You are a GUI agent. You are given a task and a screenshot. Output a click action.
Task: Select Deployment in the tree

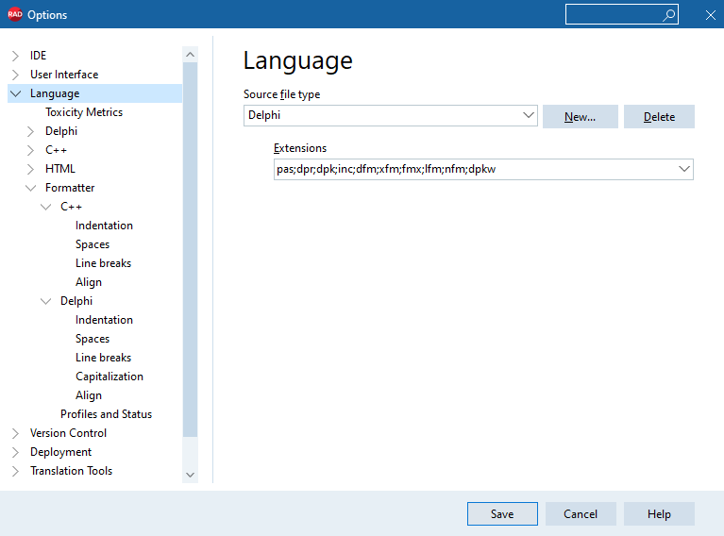[x=61, y=452]
